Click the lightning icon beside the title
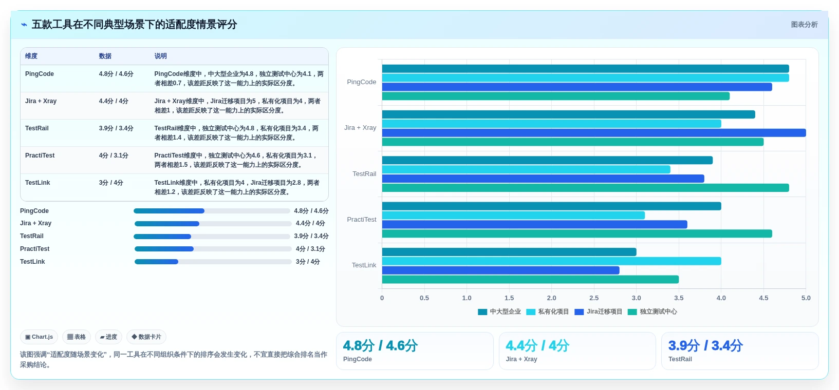Screen dimensions: 839x390 (24, 25)
